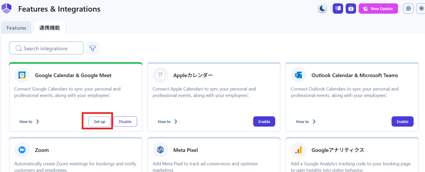This screenshot has width=425, height=172.
Task: Expand How to for Apple Calendar
Action: [167, 122]
